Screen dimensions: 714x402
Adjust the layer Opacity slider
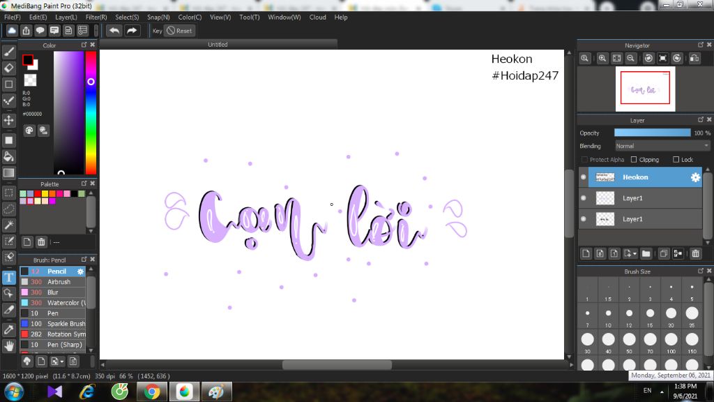click(652, 133)
